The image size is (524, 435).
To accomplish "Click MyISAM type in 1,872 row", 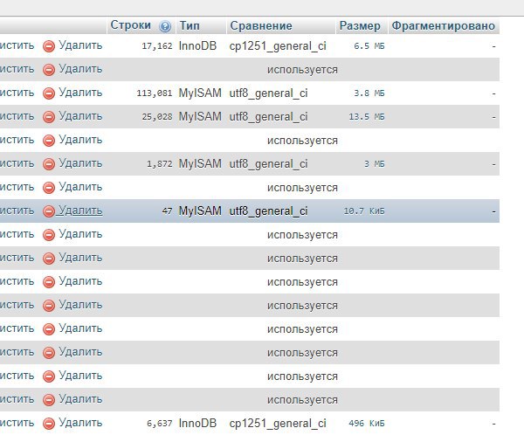I will click(200, 164).
